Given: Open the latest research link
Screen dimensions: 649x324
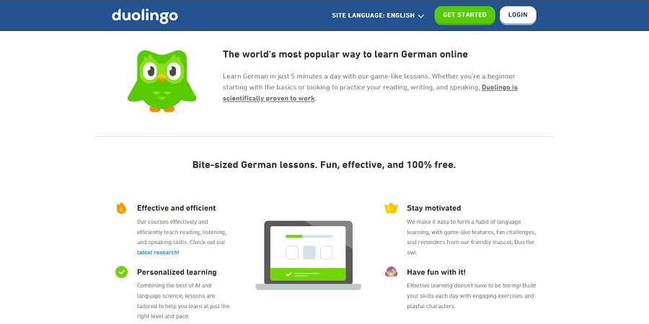Looking at the screenshot, I should coord(157,253).
